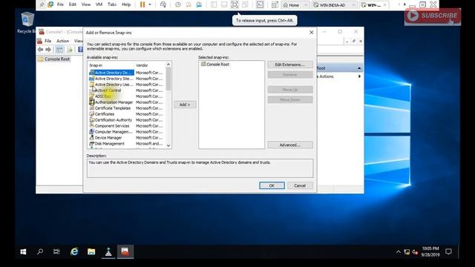Click the show/hide console tree toolbar icon
Viewport: 475px width, 267px height.
point(59,50)
